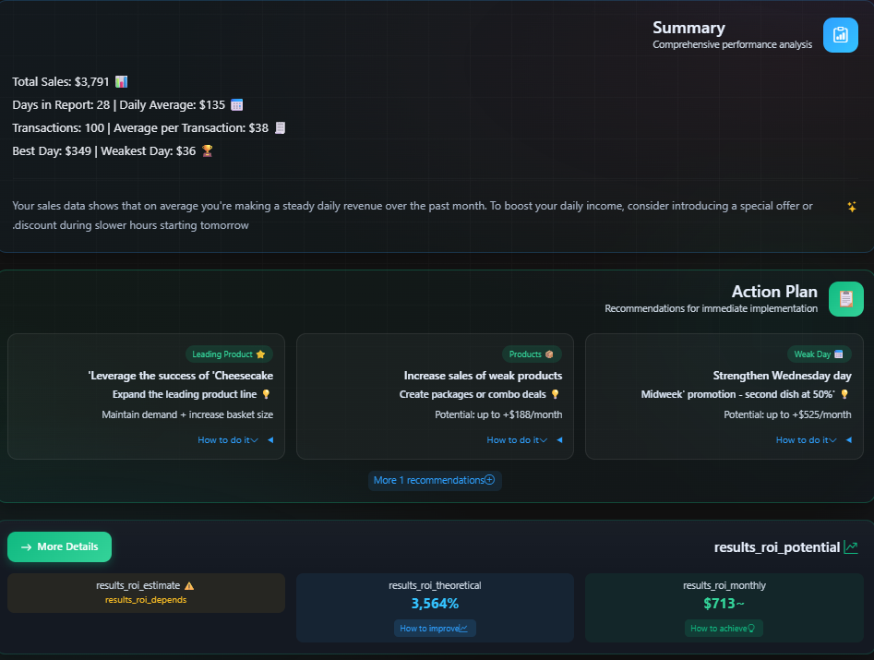Click the abacus icon after Average per Transaction
The image size is (874, 660).
[278, 126]
